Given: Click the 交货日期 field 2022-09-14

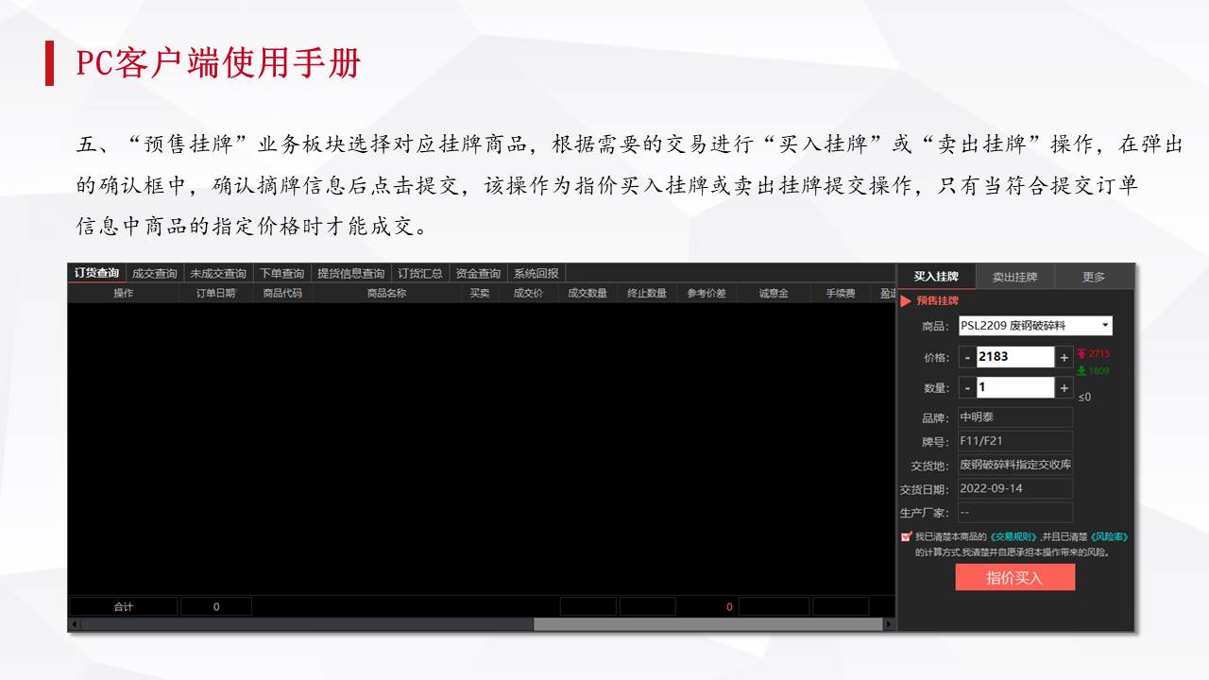Looking at the screenshot, I should (1015, 488).
